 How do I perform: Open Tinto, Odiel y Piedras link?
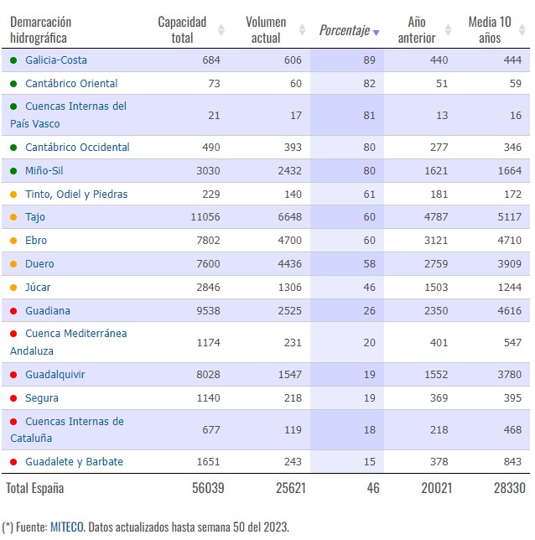pos(76,195)
